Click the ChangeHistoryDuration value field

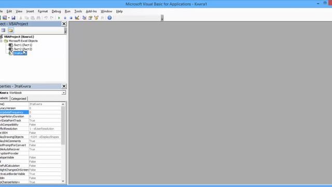(45, 116)
